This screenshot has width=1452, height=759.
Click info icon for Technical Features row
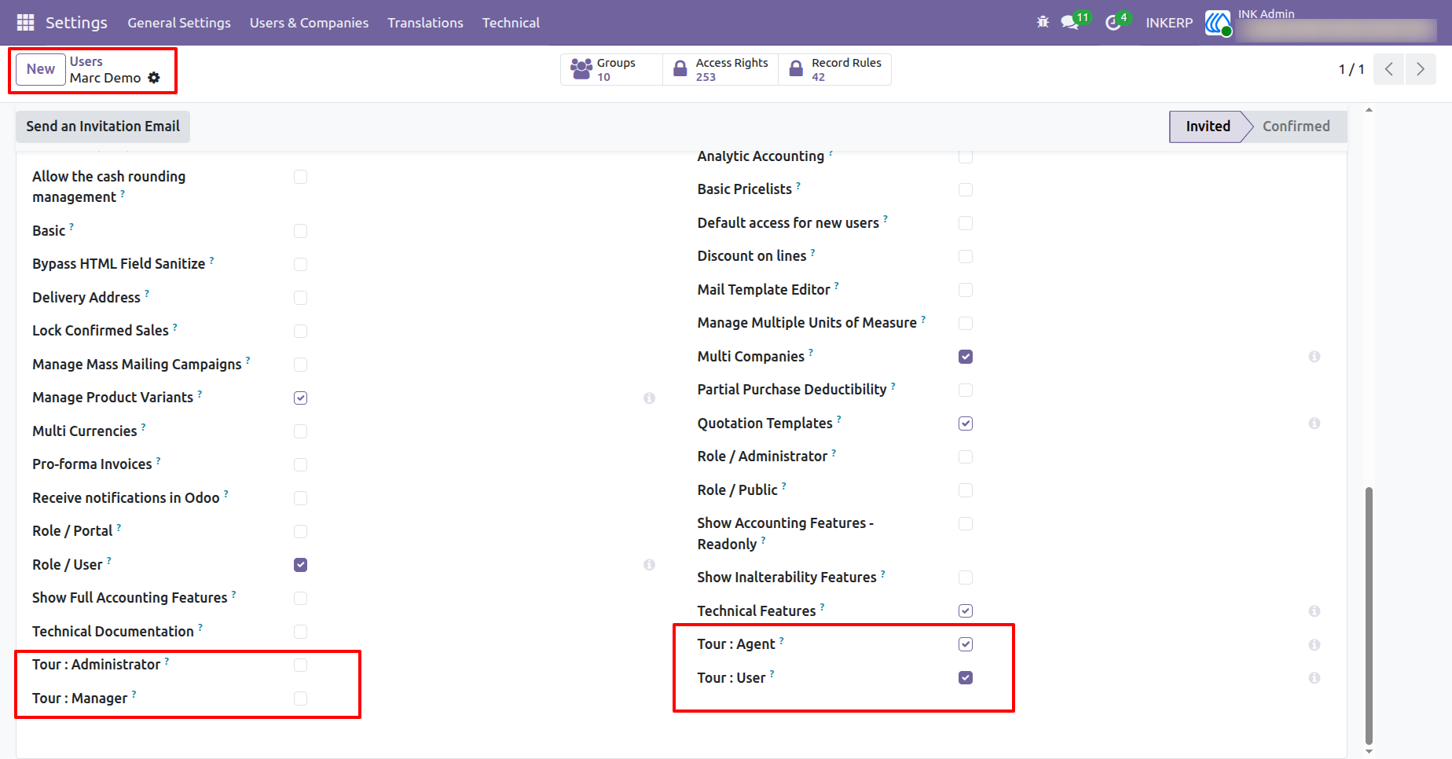click(1314, 611)
